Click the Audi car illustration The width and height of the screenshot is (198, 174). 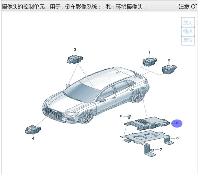96,95
